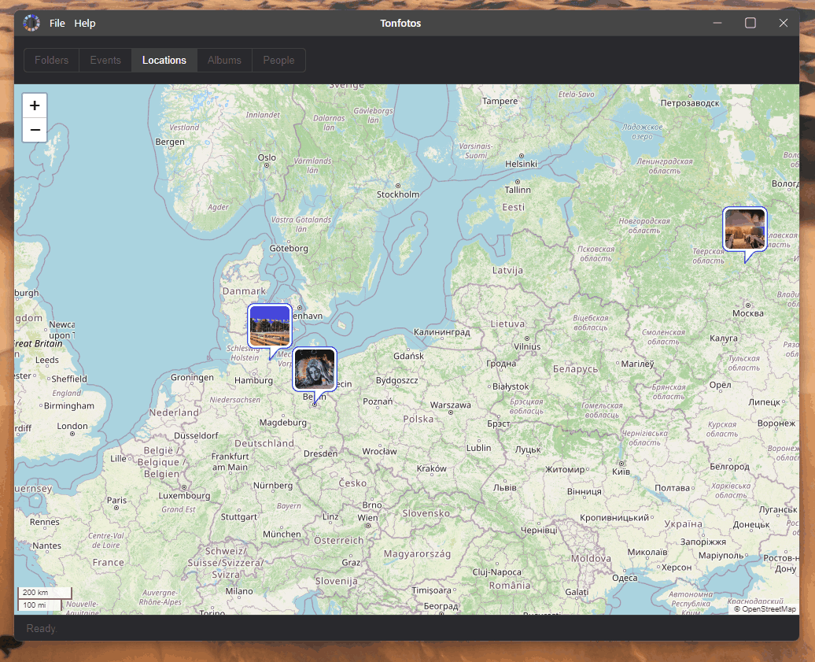Screen dimensions: 815x662
Task: Click the Stockholm label on the map
Action: coord(397,194)
